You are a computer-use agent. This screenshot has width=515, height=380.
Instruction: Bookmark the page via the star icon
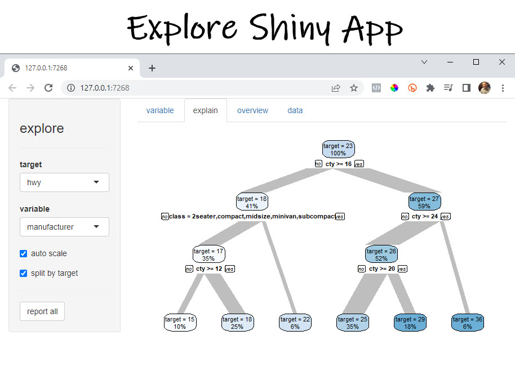click(354, 88)
